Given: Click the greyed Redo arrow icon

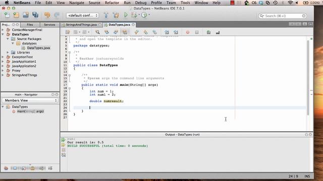Looking at the screenshot, I should 57,15.
